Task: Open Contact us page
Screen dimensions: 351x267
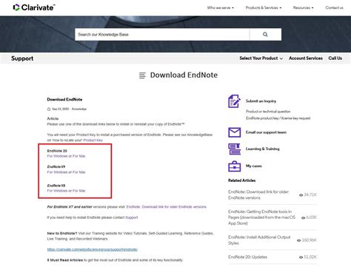Action: [x=334, y=7]
